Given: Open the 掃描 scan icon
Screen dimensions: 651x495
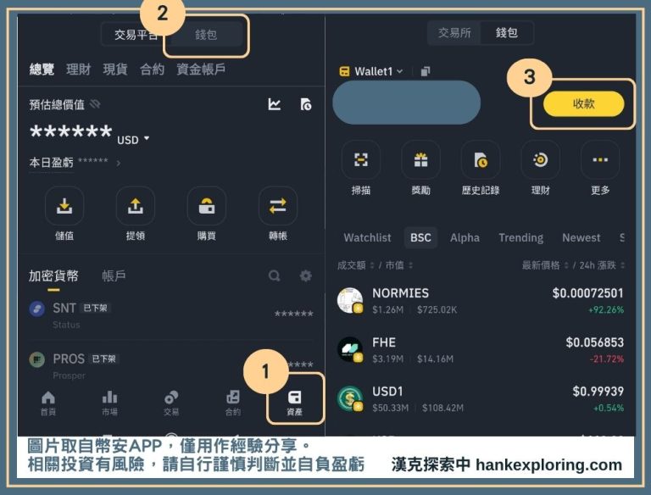Looking at the screenshot, I should pos(360,160).
